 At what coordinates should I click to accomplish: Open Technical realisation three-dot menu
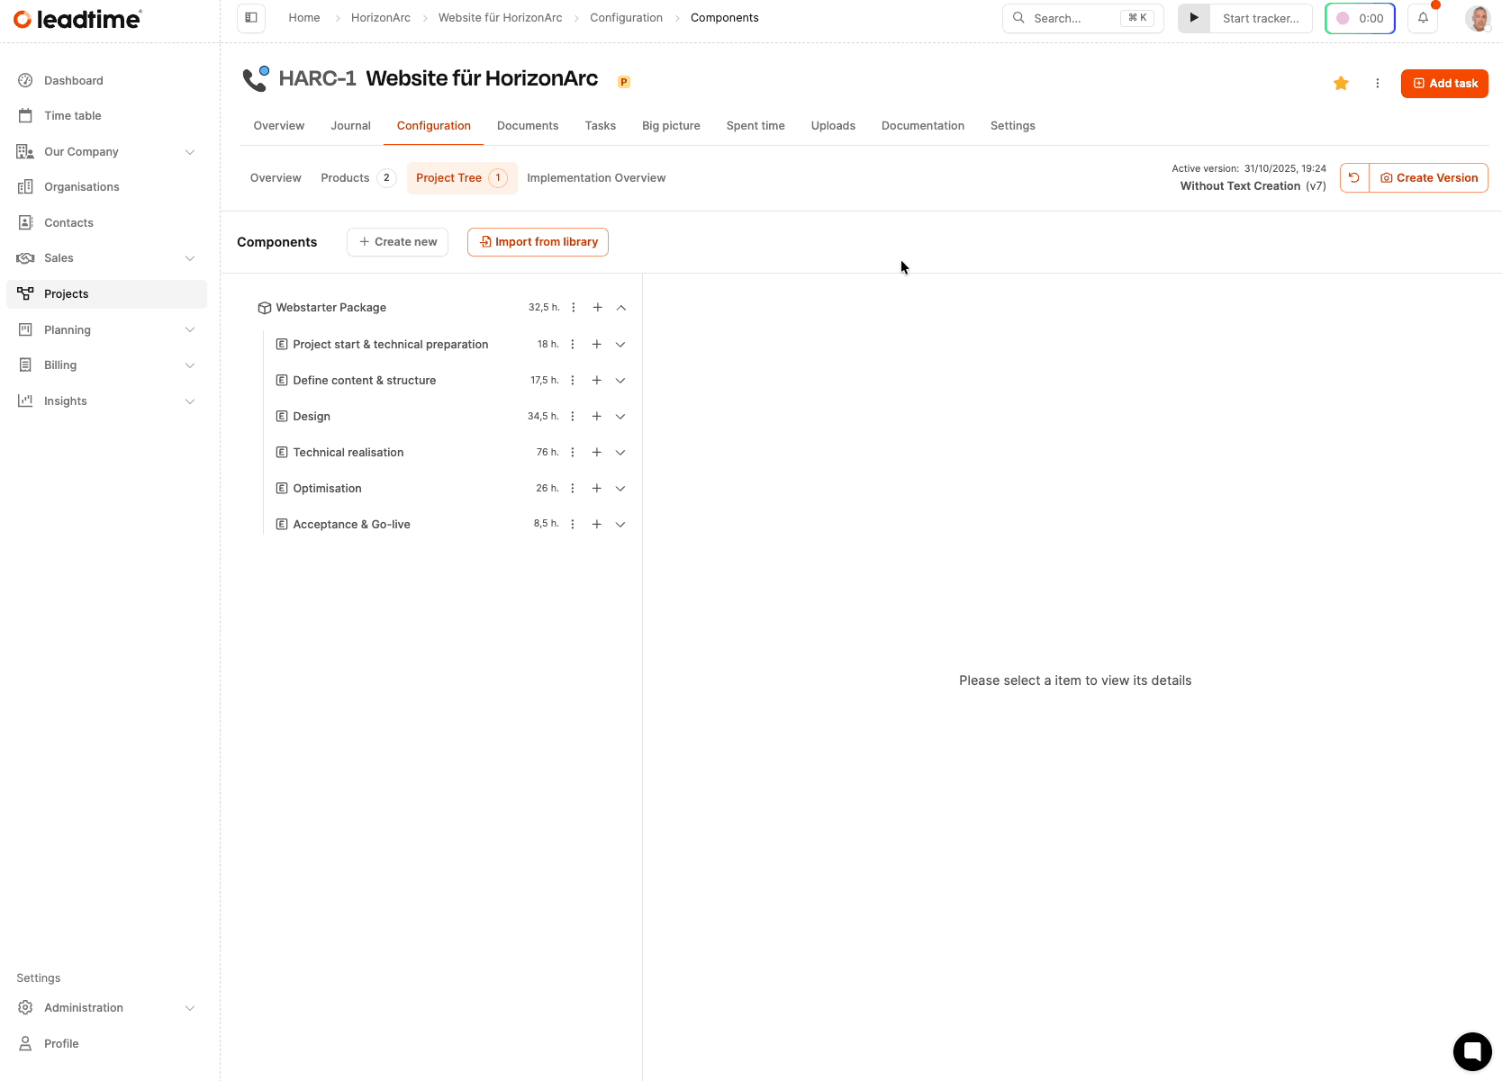coord(573,453)
